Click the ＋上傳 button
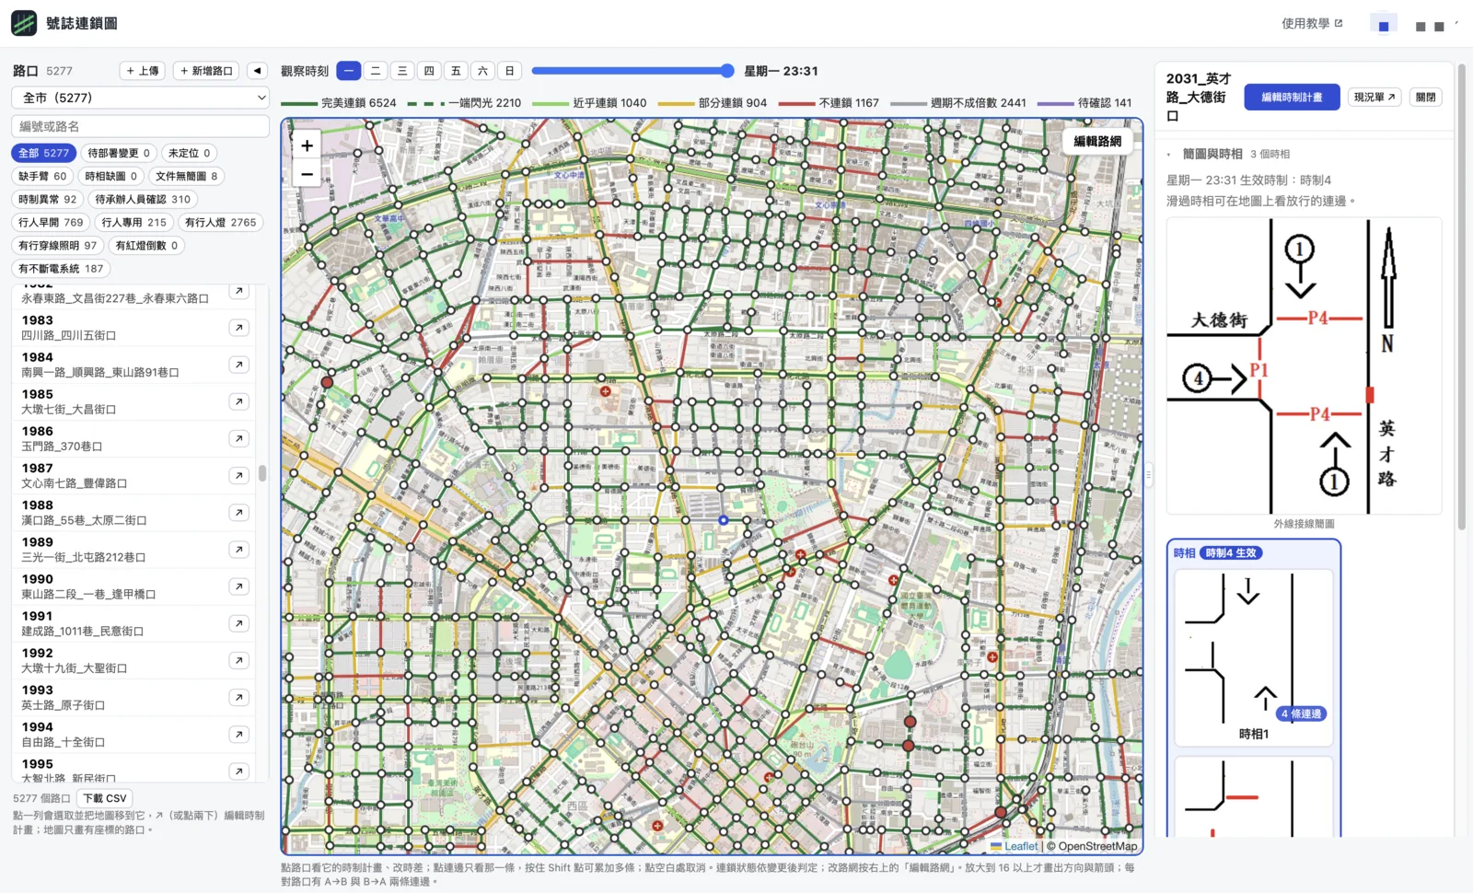The image size is (1473, 893). point(143,71)
